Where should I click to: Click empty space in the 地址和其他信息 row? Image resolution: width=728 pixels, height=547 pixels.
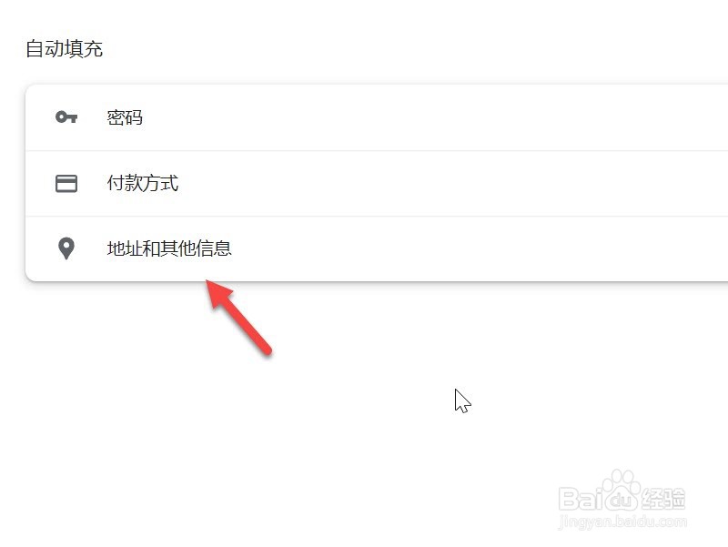coord(418,248)
